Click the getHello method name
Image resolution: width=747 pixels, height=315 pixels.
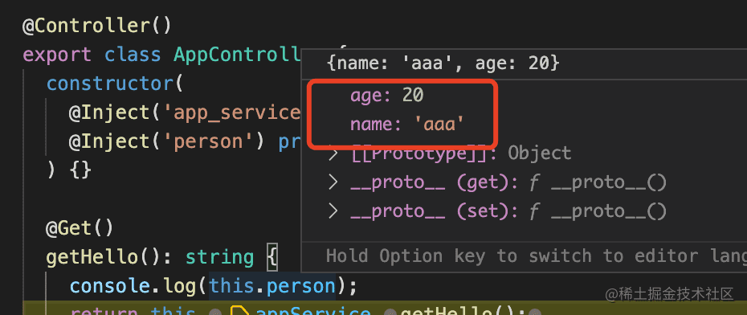[x=92, y=258]
